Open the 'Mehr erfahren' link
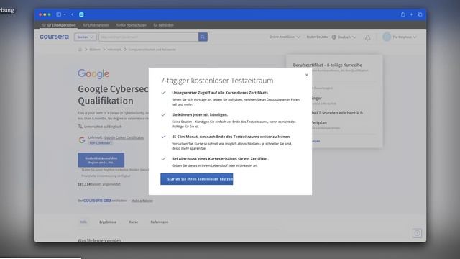460x259 pixels. [142, 201]
